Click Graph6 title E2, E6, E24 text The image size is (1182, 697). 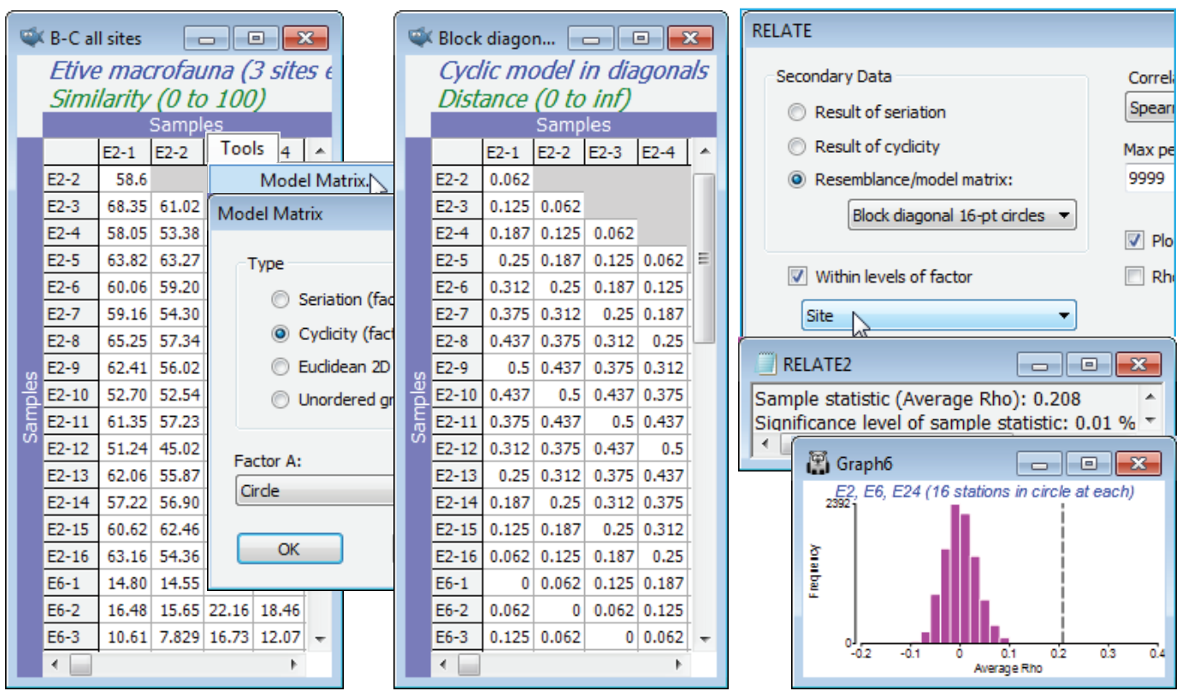[983, 491]
